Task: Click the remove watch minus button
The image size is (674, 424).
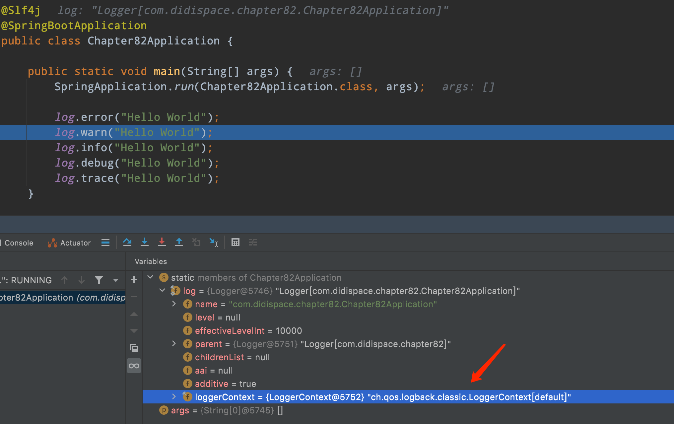Action: 134,297
